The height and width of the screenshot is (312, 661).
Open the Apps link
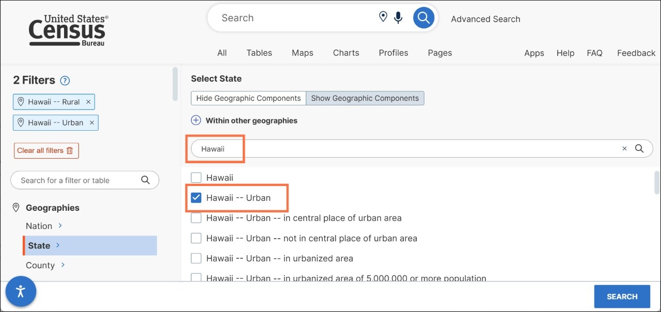point(534,53)
